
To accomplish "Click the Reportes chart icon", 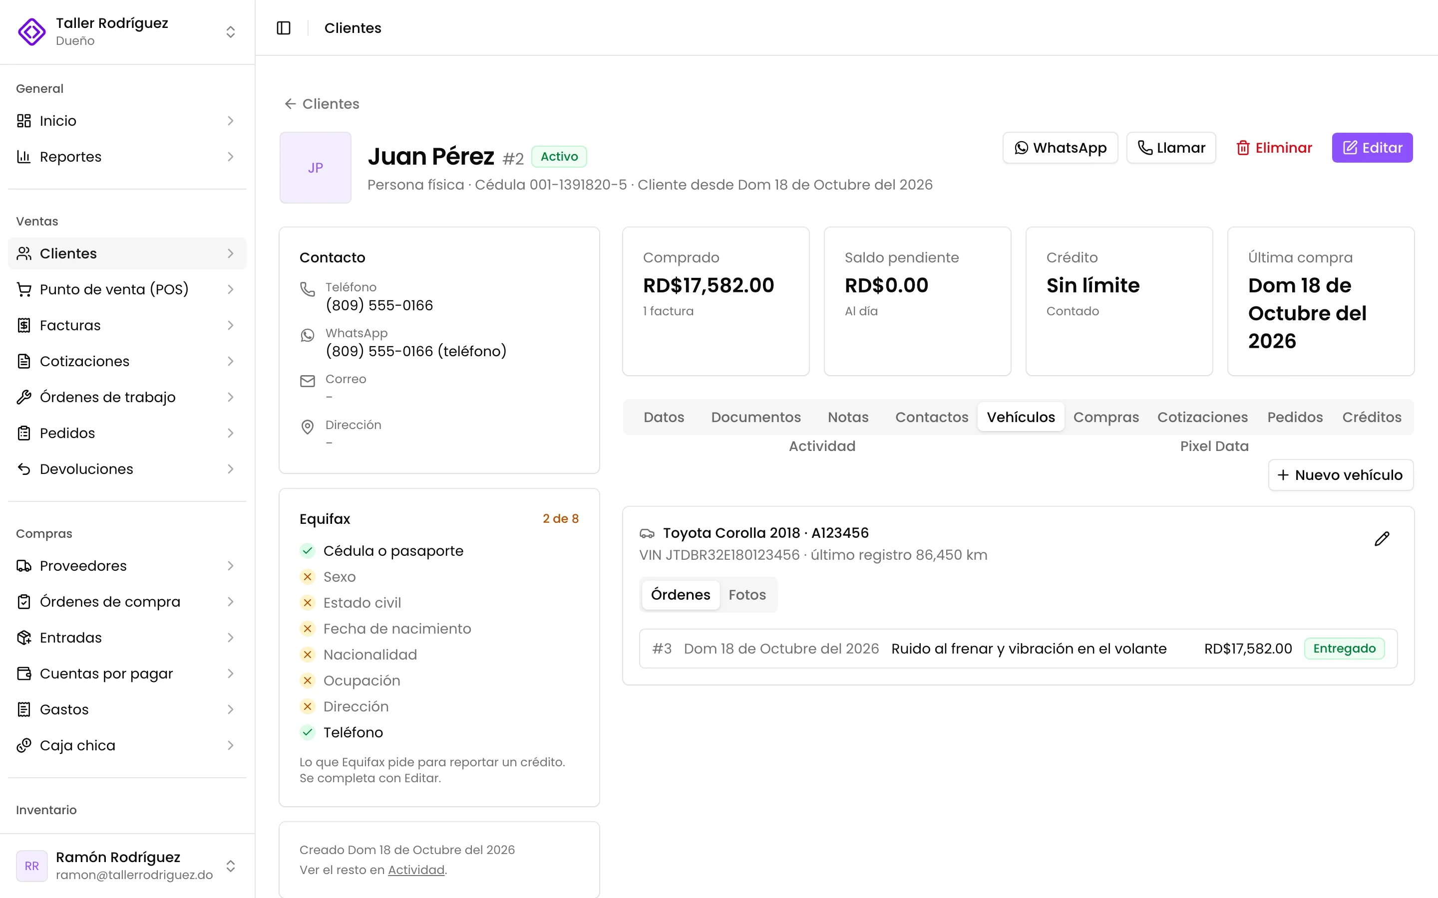I will 24,157.
